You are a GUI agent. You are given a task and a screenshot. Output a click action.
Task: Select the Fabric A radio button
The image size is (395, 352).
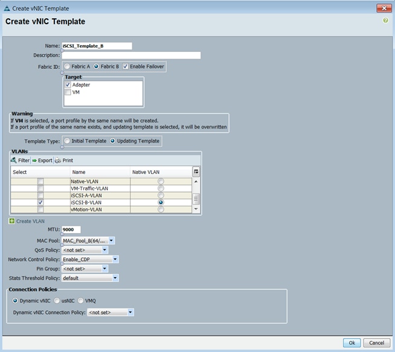click(x=67, y=66)
